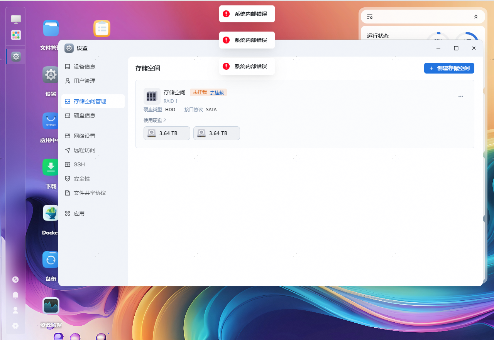Open the 文件管理 desktop folder icon

(51, 28)
